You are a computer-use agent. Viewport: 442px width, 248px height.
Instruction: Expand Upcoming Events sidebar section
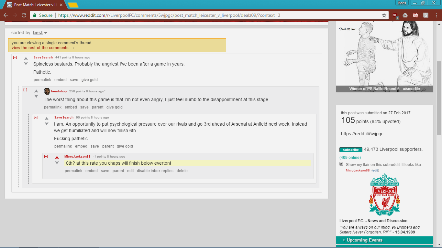point(385,240)
